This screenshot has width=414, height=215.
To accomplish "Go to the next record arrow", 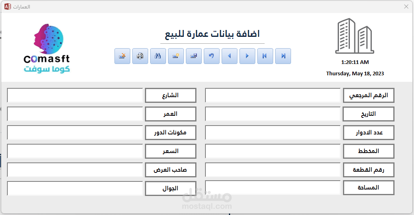I will (247, 56).
